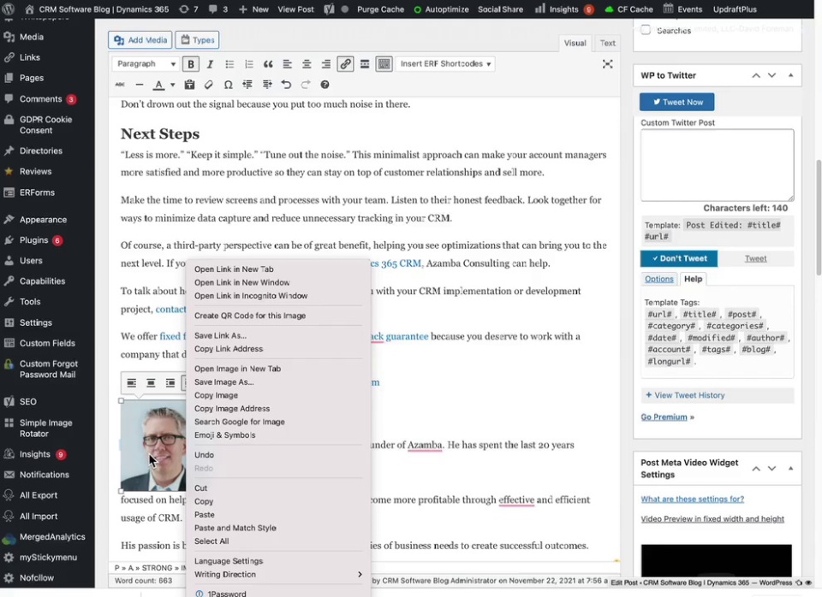Collapse Post Meta Video Widget Settings panel
The width and height of the screenshot is (822, 597).
coord(790,469)
